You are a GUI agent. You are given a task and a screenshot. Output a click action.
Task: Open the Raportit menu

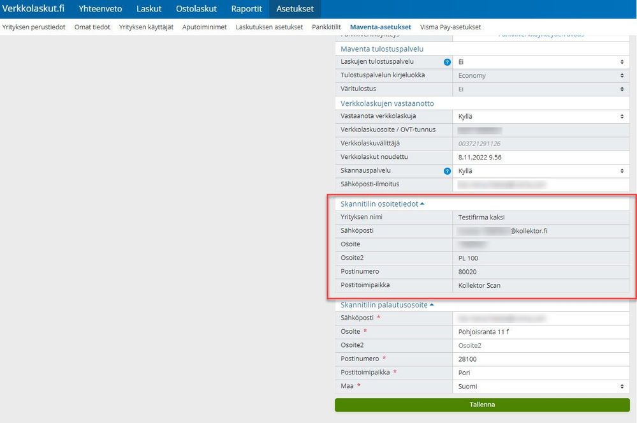[x=247, y=8]
